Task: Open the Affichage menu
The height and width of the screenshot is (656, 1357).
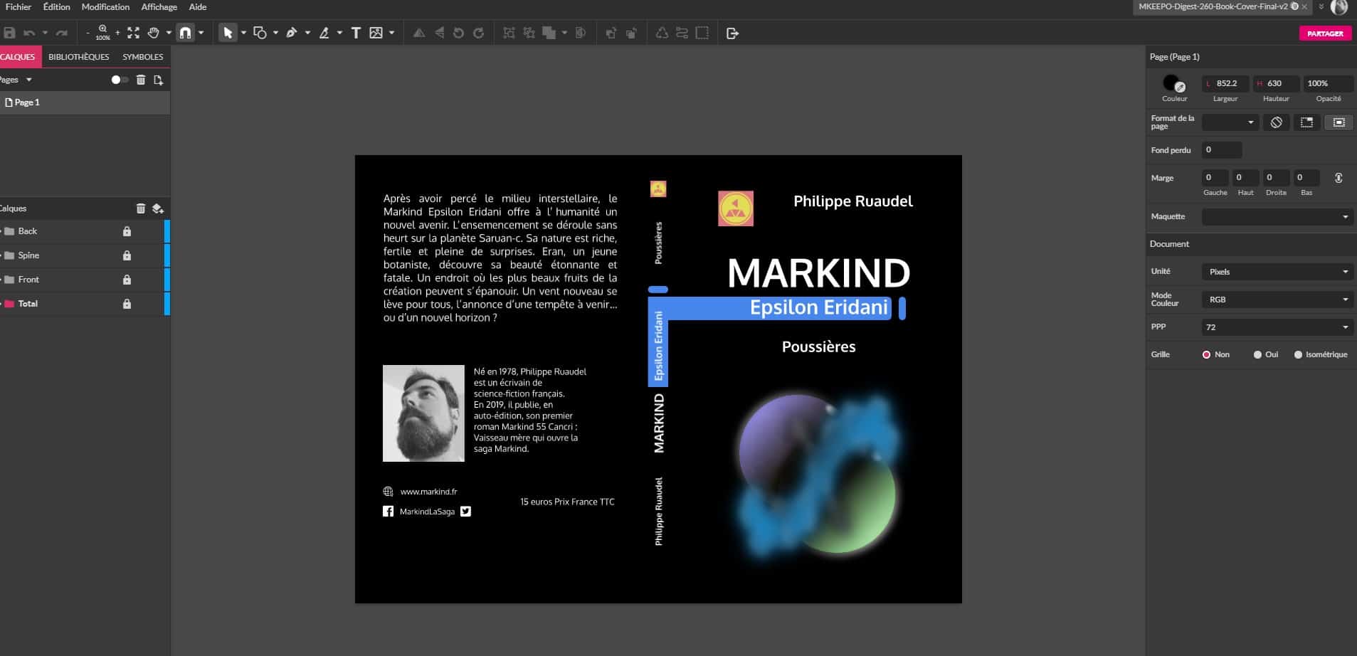Action: [x=159, y=7]
